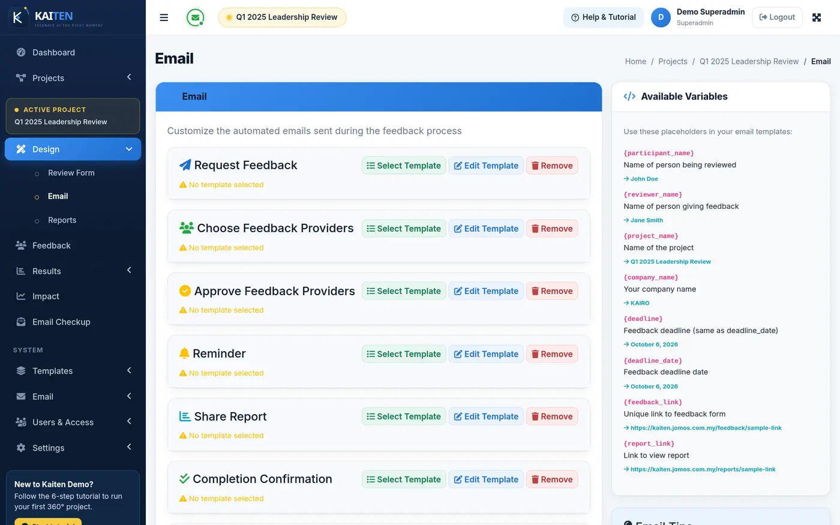Open Q1 2025 Leadership Review breadcrumb

[x=749, y=61]
